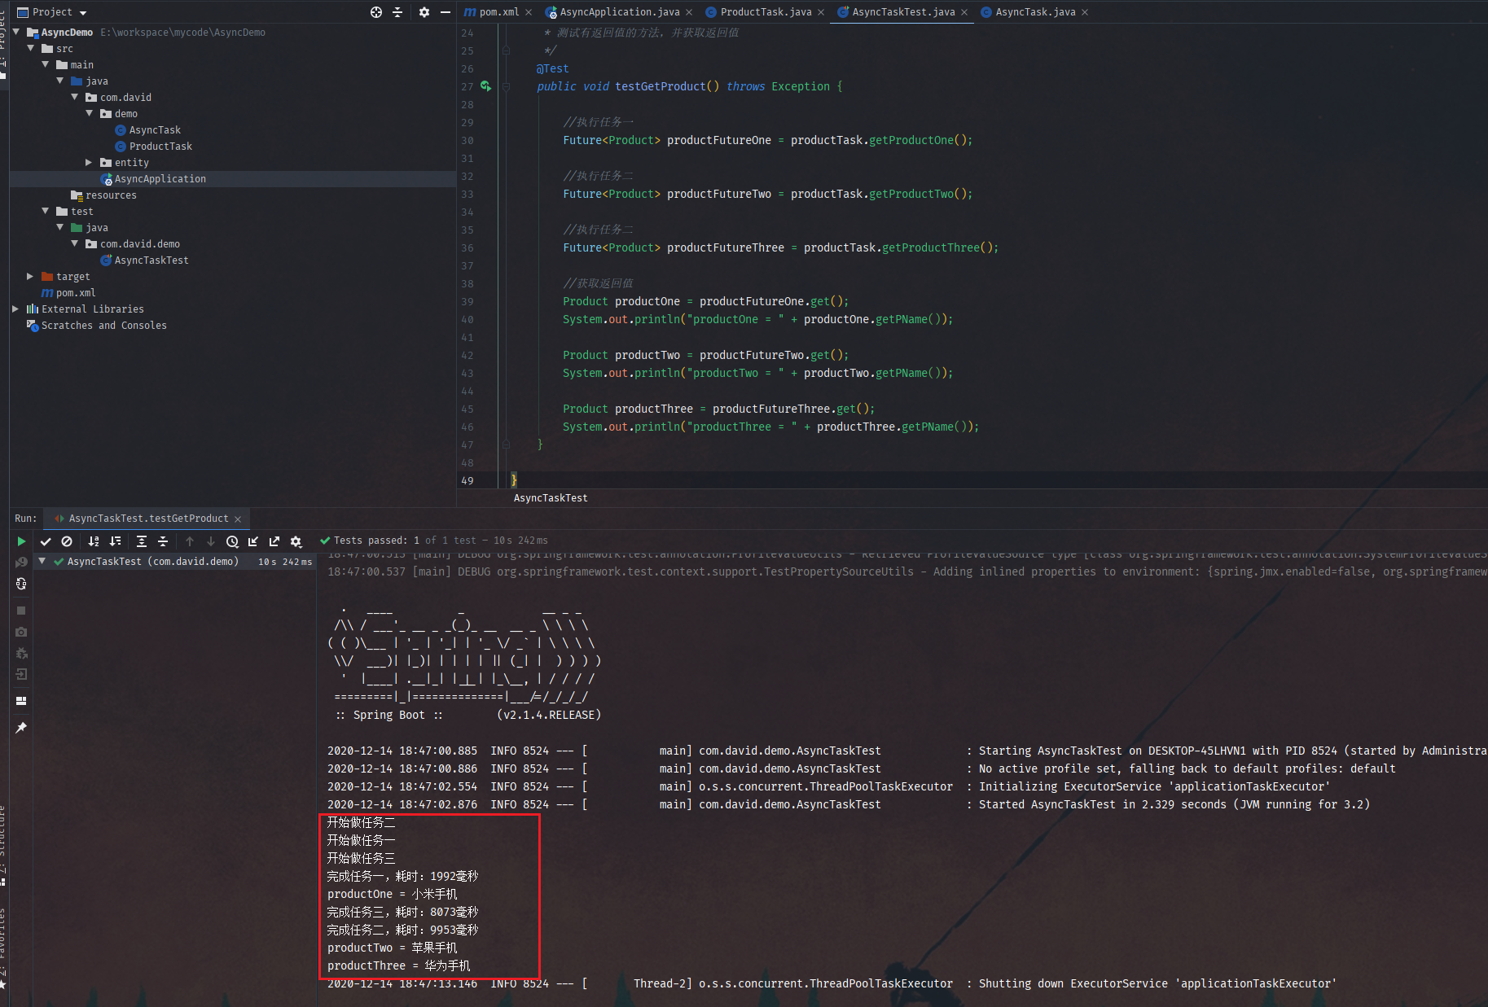Image resolution: width=1488 pixels, height=1007 pixels.
Task: Open test runner settings gear
Action: tap(296, 541)
